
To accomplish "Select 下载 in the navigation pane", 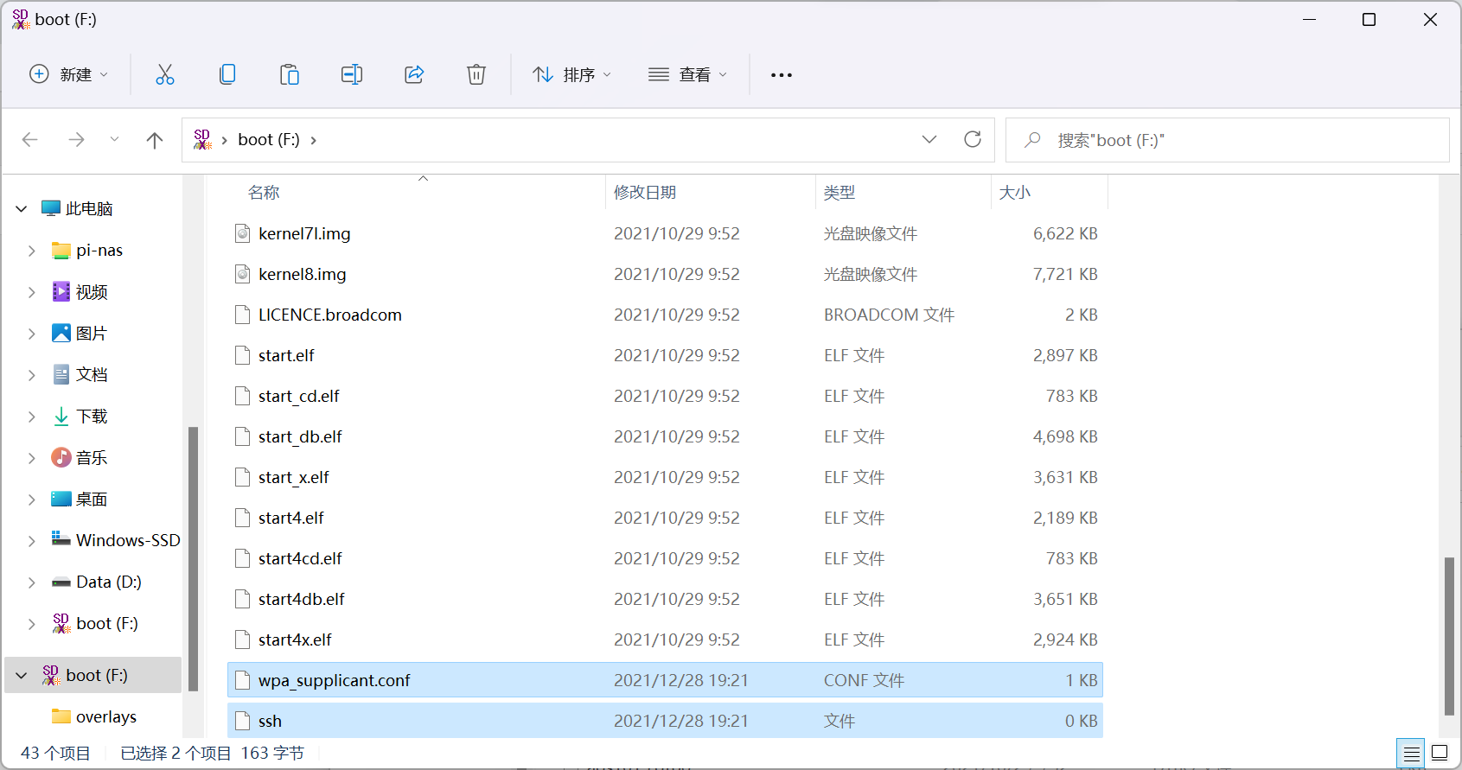I will [92, 416].
